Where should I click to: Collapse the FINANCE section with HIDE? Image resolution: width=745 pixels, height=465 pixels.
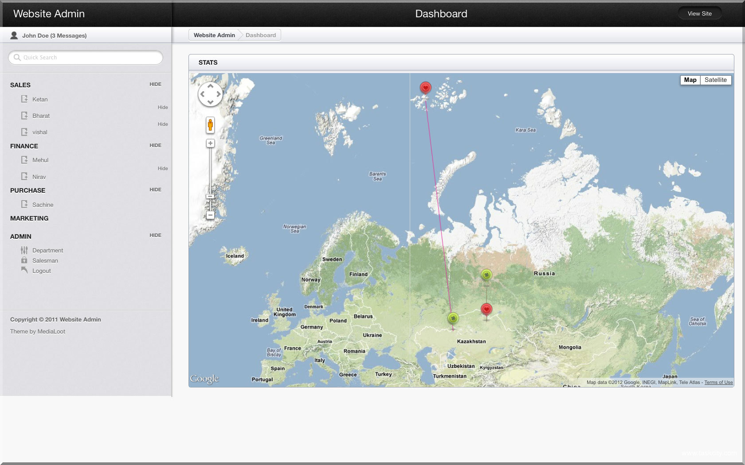click(155, 145)
